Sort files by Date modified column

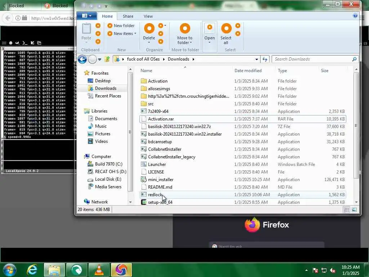(x=248, y=71)
